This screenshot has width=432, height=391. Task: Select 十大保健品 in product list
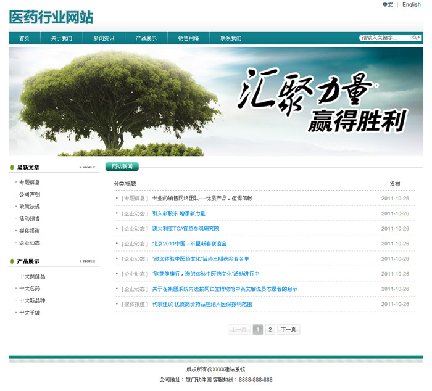click(32, 277)
